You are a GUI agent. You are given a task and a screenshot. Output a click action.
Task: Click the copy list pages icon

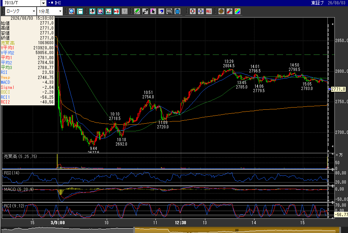click(169, 11)
